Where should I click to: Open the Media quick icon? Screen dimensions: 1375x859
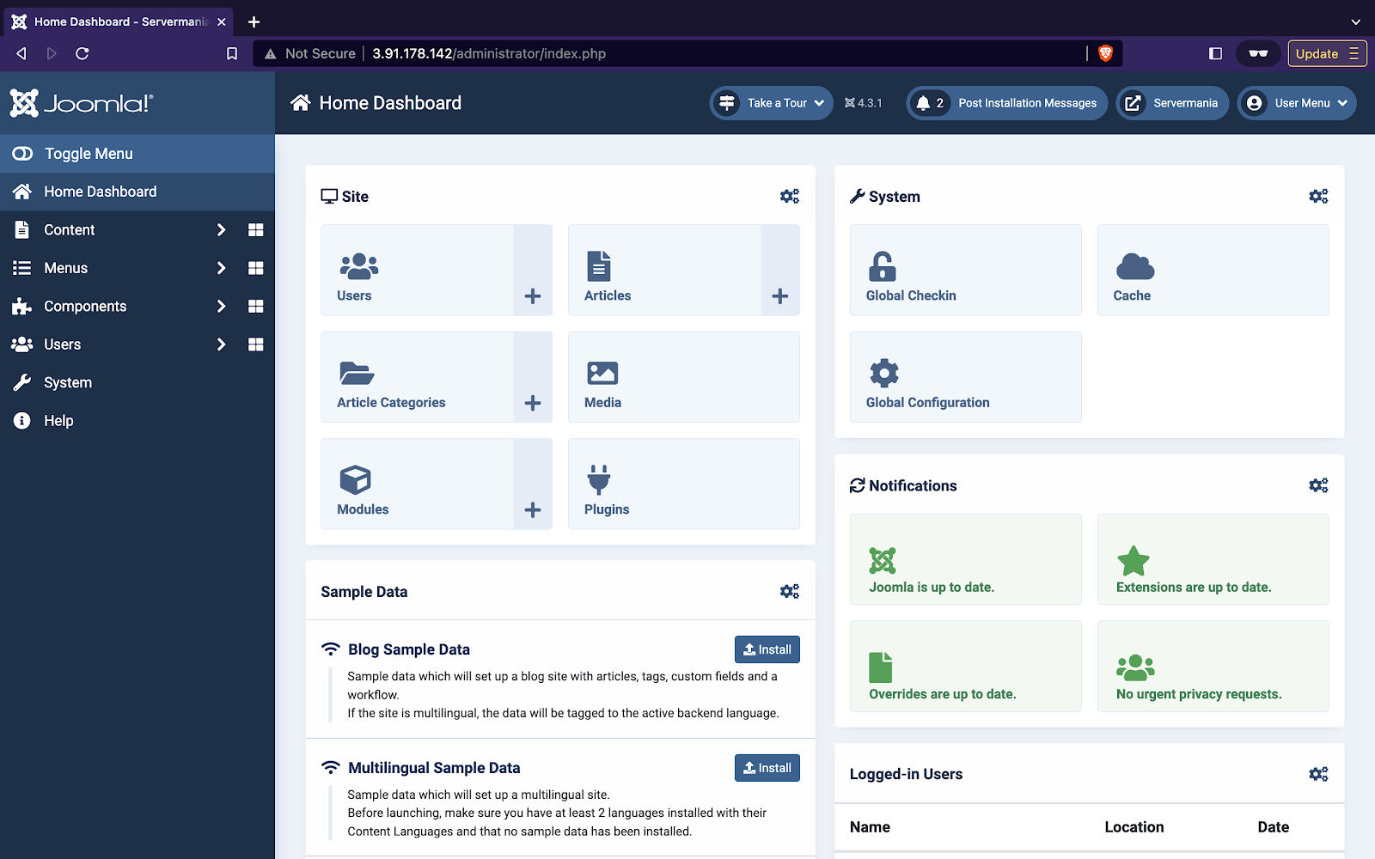(684, 377)
